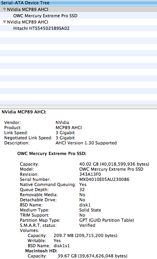
Task: Click the Serial Number: field label
Action: click(x=35, y=180)
